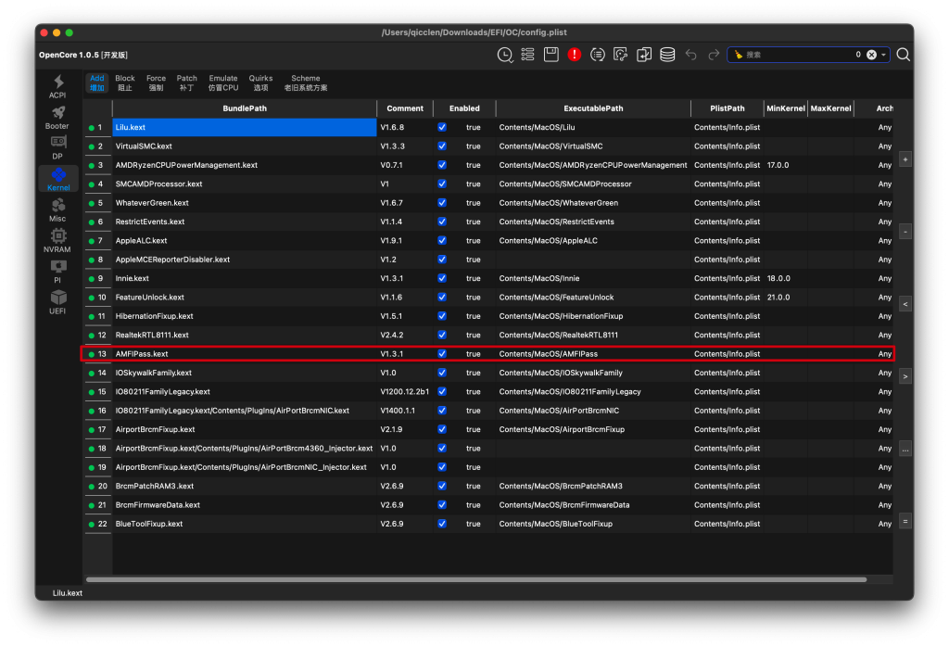Click the list view icon in toolbar
The width and height of the screenshot is (949, 647).
pyautogui.click(x=527, y=55)
